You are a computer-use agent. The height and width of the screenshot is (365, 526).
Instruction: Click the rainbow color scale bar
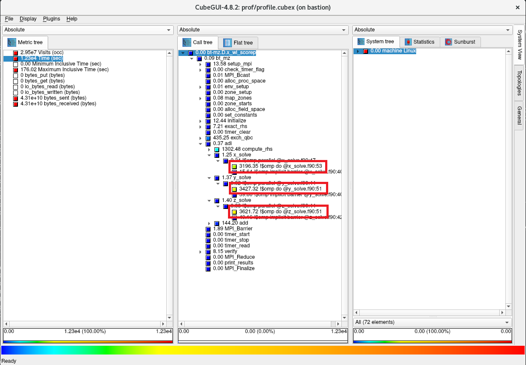(x=263, y=350)
